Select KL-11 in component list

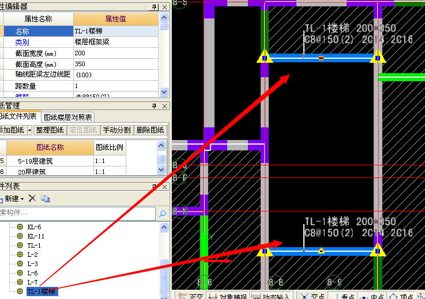pyautogui.click(x=36, y=236)
